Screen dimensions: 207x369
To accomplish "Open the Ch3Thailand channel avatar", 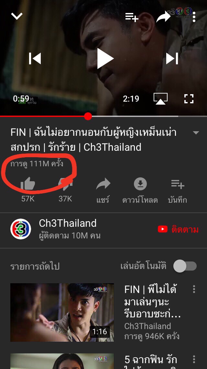I will point(21,229).
